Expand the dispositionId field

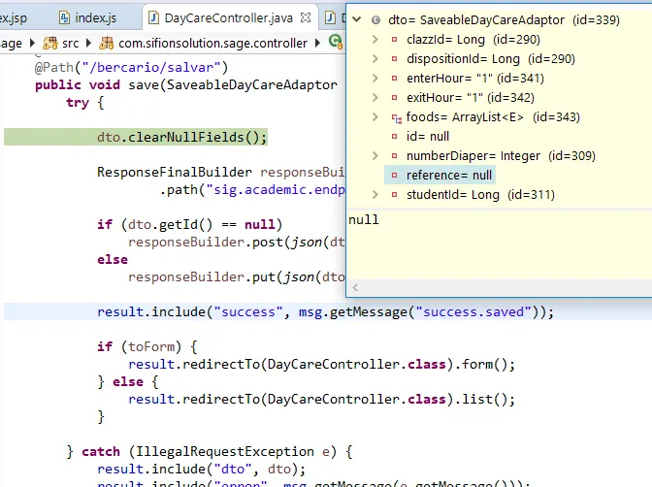375,58
